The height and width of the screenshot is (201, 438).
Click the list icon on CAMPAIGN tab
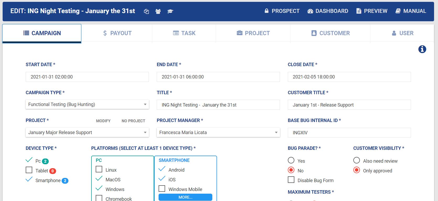(26, 33)
